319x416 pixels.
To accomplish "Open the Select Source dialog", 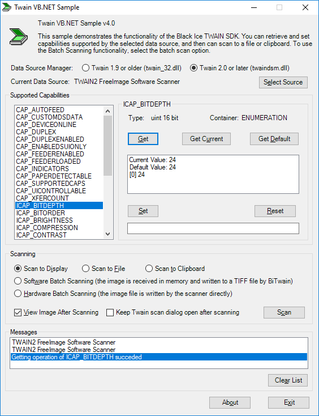I will click(283, 82).
